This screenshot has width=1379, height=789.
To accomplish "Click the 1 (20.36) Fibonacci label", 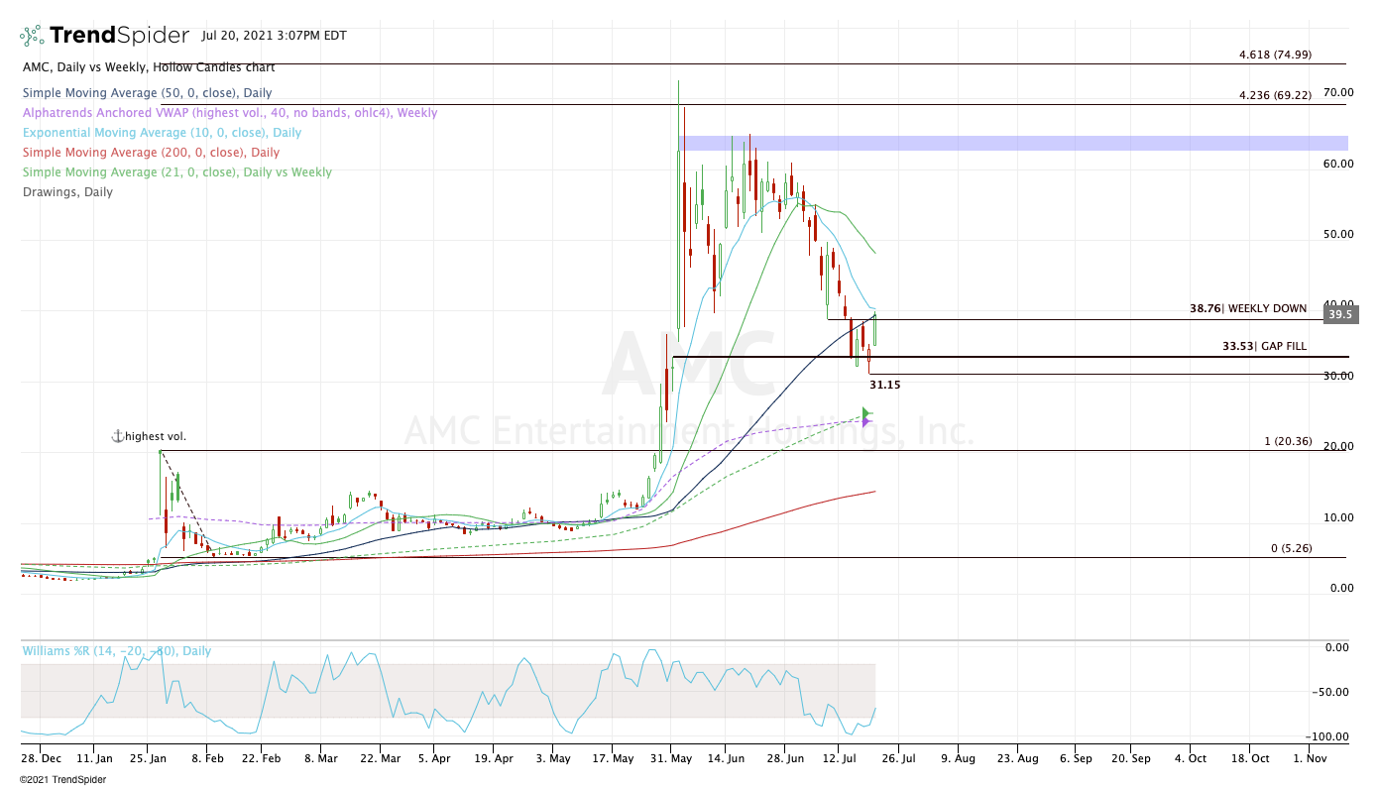I will pyautogui.click(x=1288, y=441).
